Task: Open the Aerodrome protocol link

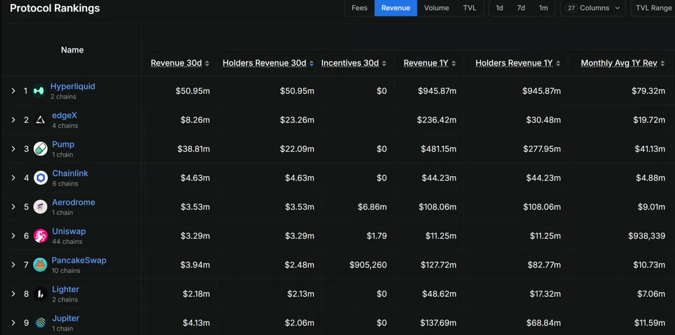Action: coord(74,202)
